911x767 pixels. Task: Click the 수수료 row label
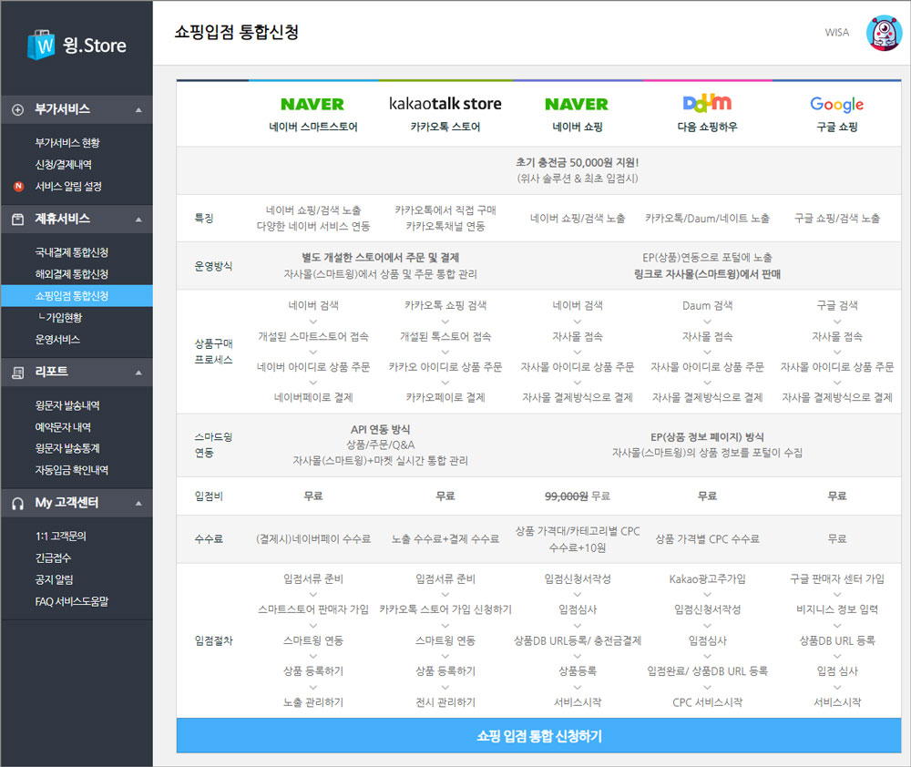pos(209,539)
